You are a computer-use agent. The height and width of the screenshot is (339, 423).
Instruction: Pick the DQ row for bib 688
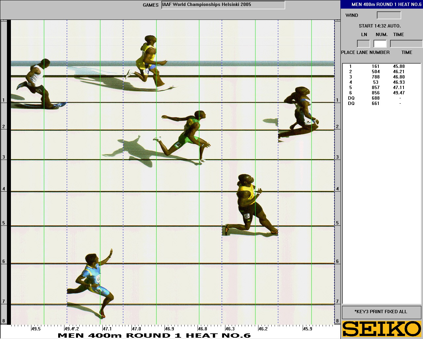click(x=377, y=98)
